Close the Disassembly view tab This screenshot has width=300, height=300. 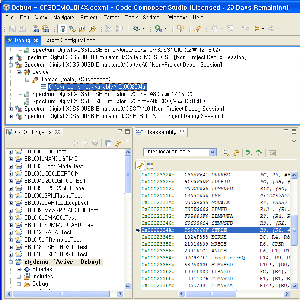coord(182,132)
